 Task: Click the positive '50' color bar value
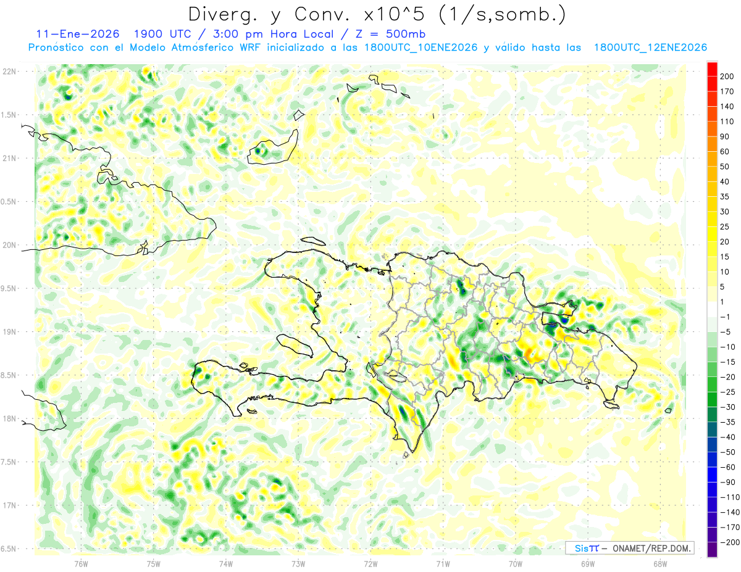(725, 167)
